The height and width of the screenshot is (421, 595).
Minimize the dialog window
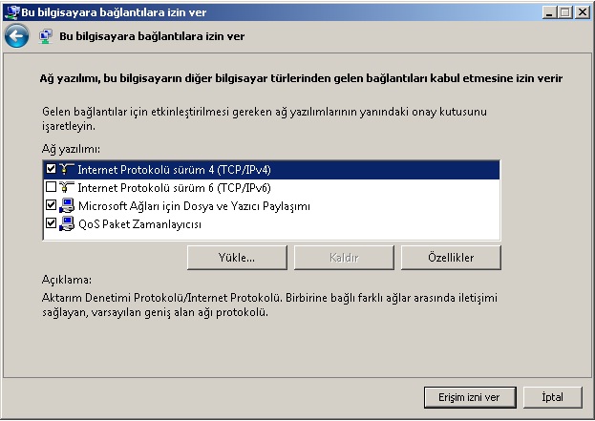549,12
